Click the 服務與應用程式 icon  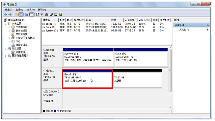click(x=9, y=56)
